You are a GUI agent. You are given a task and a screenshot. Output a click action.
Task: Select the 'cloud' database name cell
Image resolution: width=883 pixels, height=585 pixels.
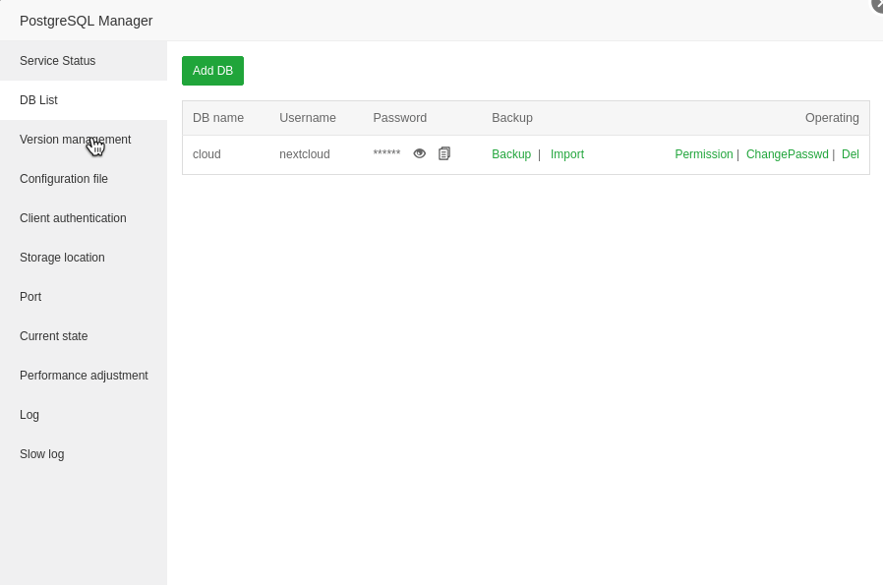point(206,154)
